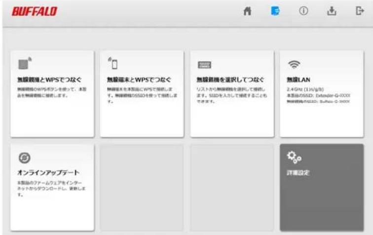This screenshot has height=235, width=373.
Task: Click the description under 無線親機を選択してつなぐ
Action: (x=231, y=95)
